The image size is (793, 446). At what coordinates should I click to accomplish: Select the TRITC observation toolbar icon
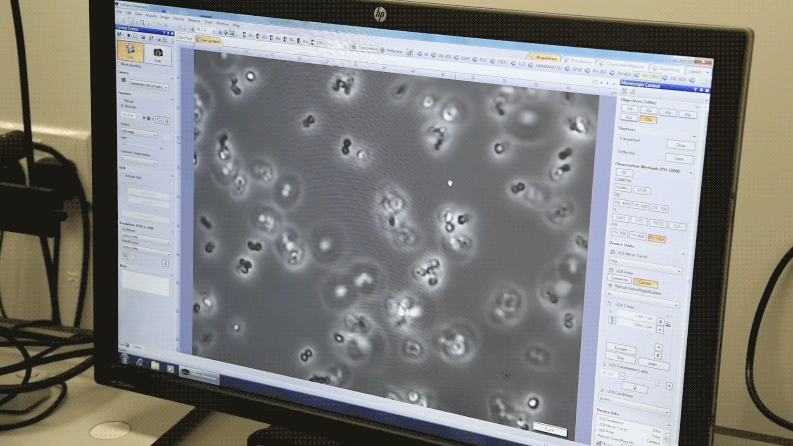pos(499,62)
